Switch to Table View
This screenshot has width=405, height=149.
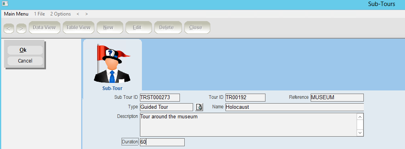pos(78,27)
